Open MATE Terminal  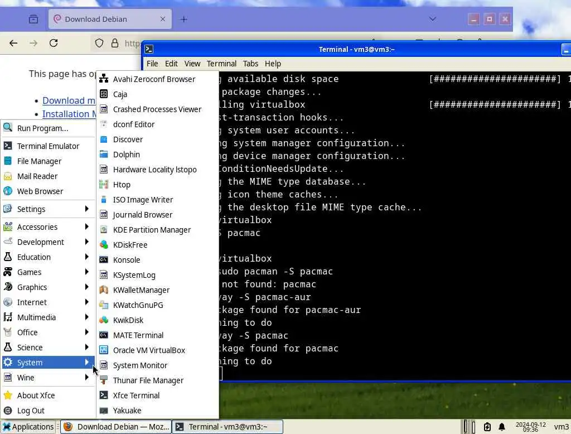tap(157, 335)
